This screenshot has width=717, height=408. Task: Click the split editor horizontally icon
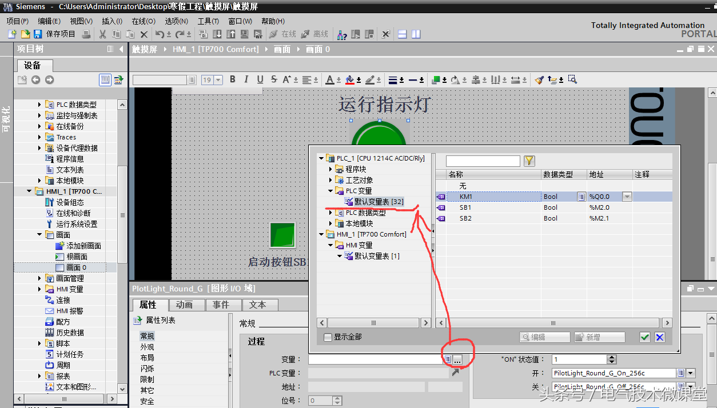pyautogui.click(x=403, y=34)
